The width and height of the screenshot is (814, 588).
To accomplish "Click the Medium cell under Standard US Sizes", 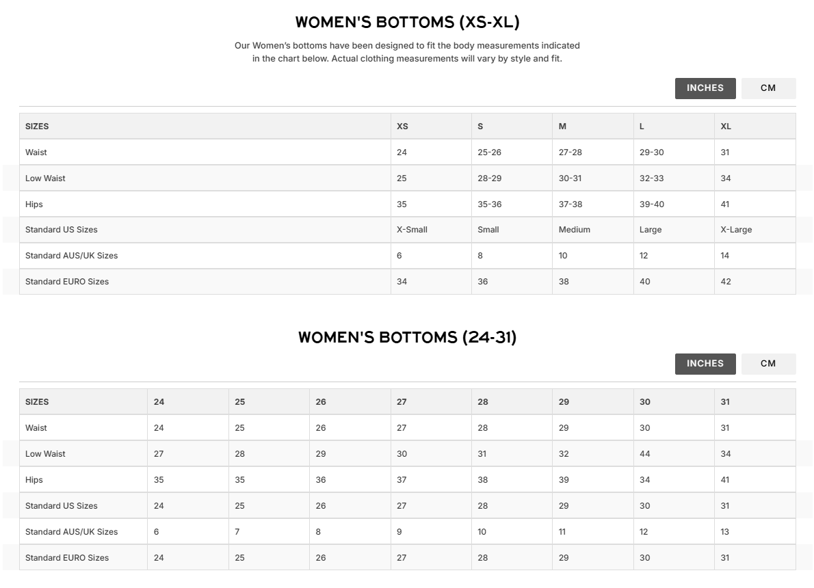I will 574,229.
